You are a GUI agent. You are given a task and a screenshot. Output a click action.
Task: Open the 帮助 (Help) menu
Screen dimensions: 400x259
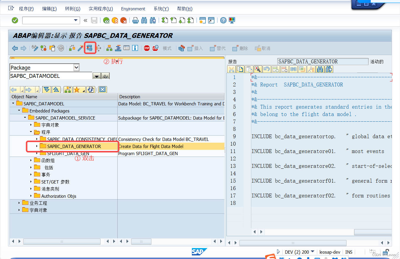pyautogui.click(x=184, y=9)
